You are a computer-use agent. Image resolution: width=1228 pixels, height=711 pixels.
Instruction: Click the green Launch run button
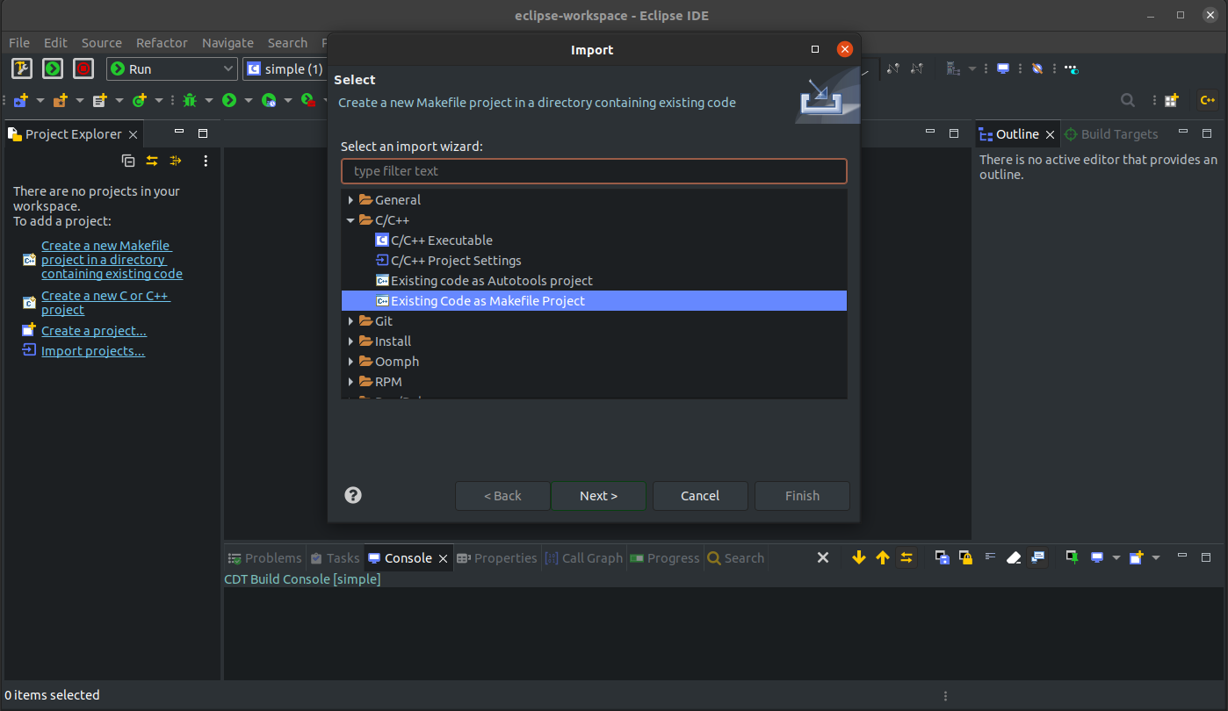pyautogui.click(x=53, y=68)
